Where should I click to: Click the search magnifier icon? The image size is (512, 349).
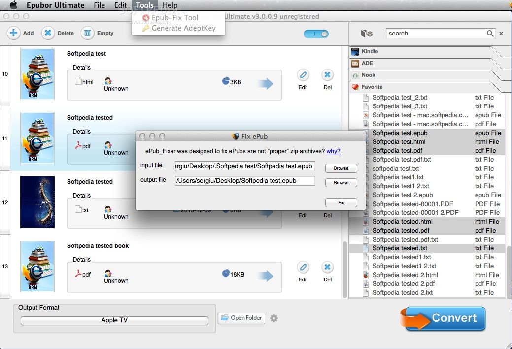coord(490,34)
